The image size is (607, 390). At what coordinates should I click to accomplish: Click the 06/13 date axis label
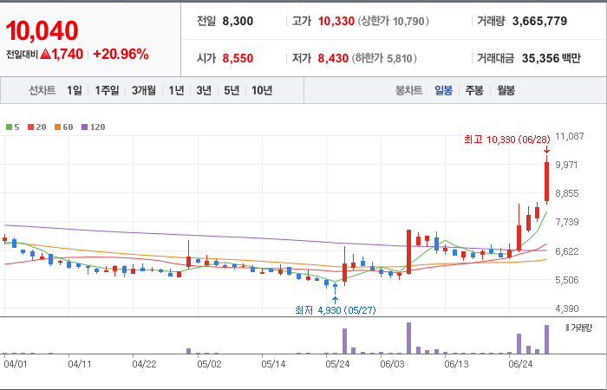[x=456, y=364]
